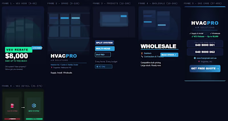This screenshot has height=121, width=228.
Task: Select the SPLIT SYSTEM product pill
Action: click(104, 43)
